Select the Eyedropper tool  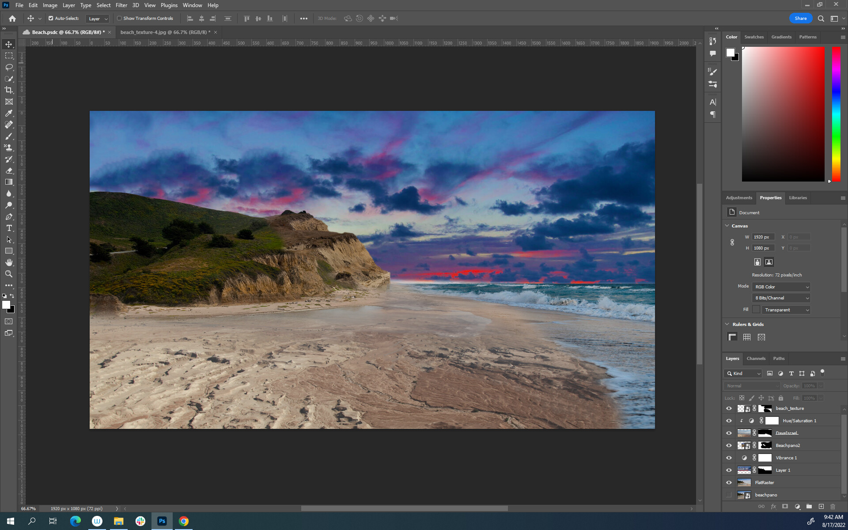9,113
